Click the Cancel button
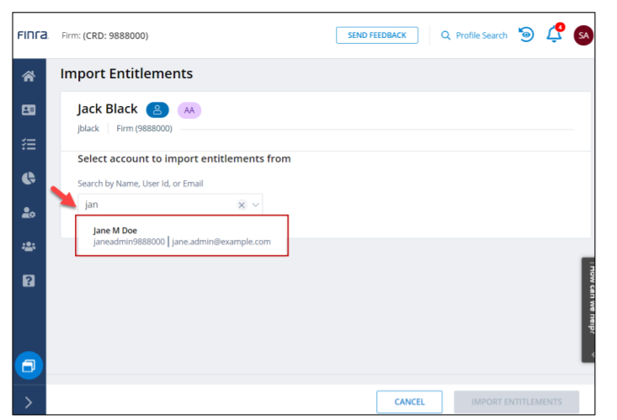Image resolution: width=617 pixels, height=420 pixels. pyautogui.click(x=409, y=401)
